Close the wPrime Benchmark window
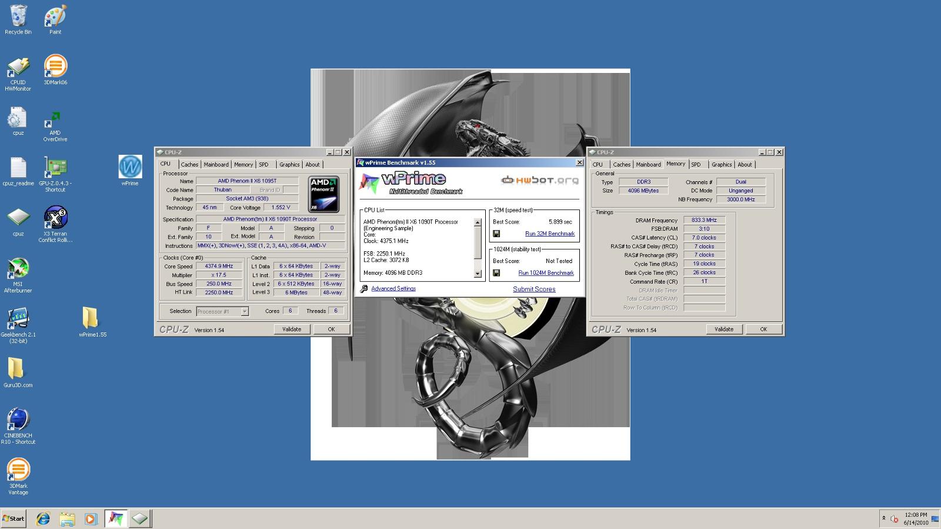This screenshot has width=941, height=529. pos(579,163)
